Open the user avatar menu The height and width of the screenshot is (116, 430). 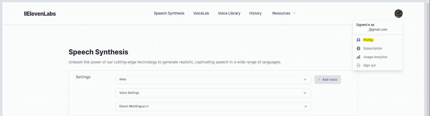pyautogui.click(x=398, y=13)
